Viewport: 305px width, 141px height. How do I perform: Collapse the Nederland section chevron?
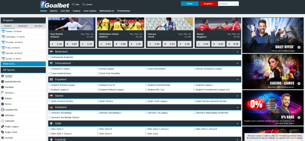pyautogui.click(x=238, y=52)
